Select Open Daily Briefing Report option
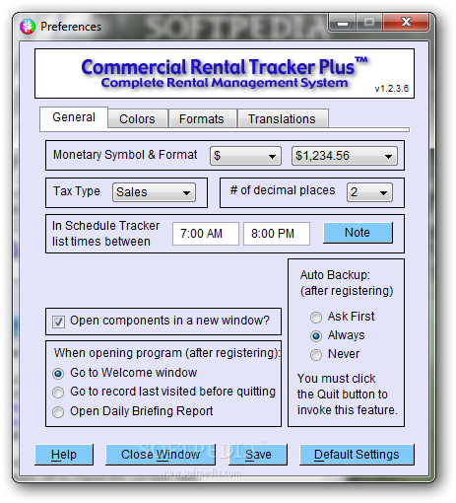The image size is (456, 503). (x=58, y=412)
